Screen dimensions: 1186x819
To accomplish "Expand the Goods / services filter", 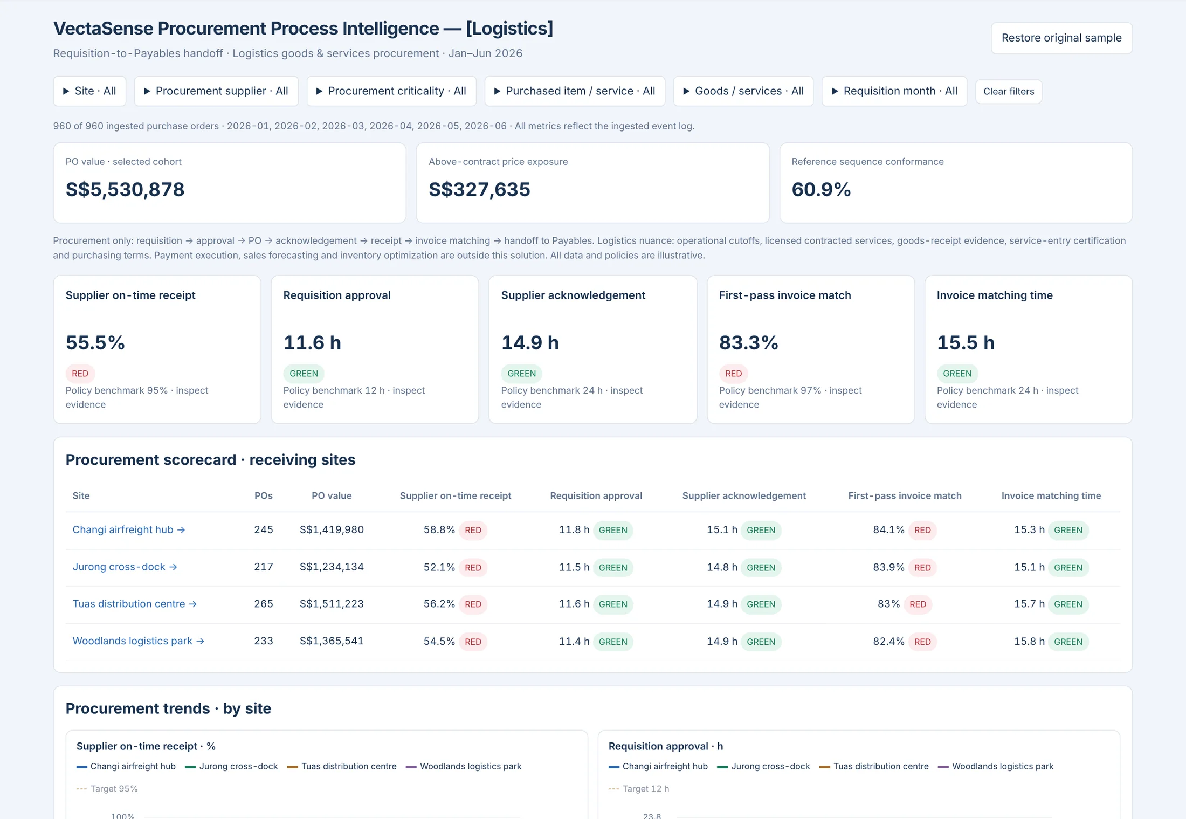I will pos(743,91).
